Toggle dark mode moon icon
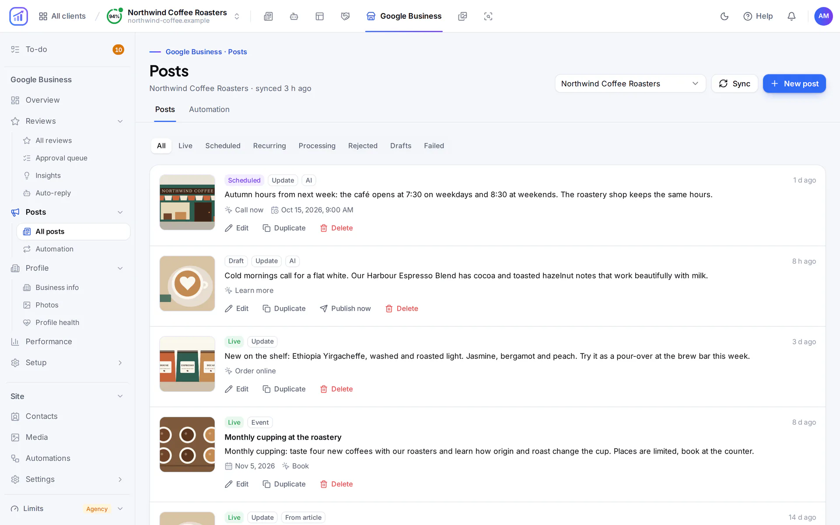This screenshot has width=840, height=525. pyautogui.click(x=724, y=16)
